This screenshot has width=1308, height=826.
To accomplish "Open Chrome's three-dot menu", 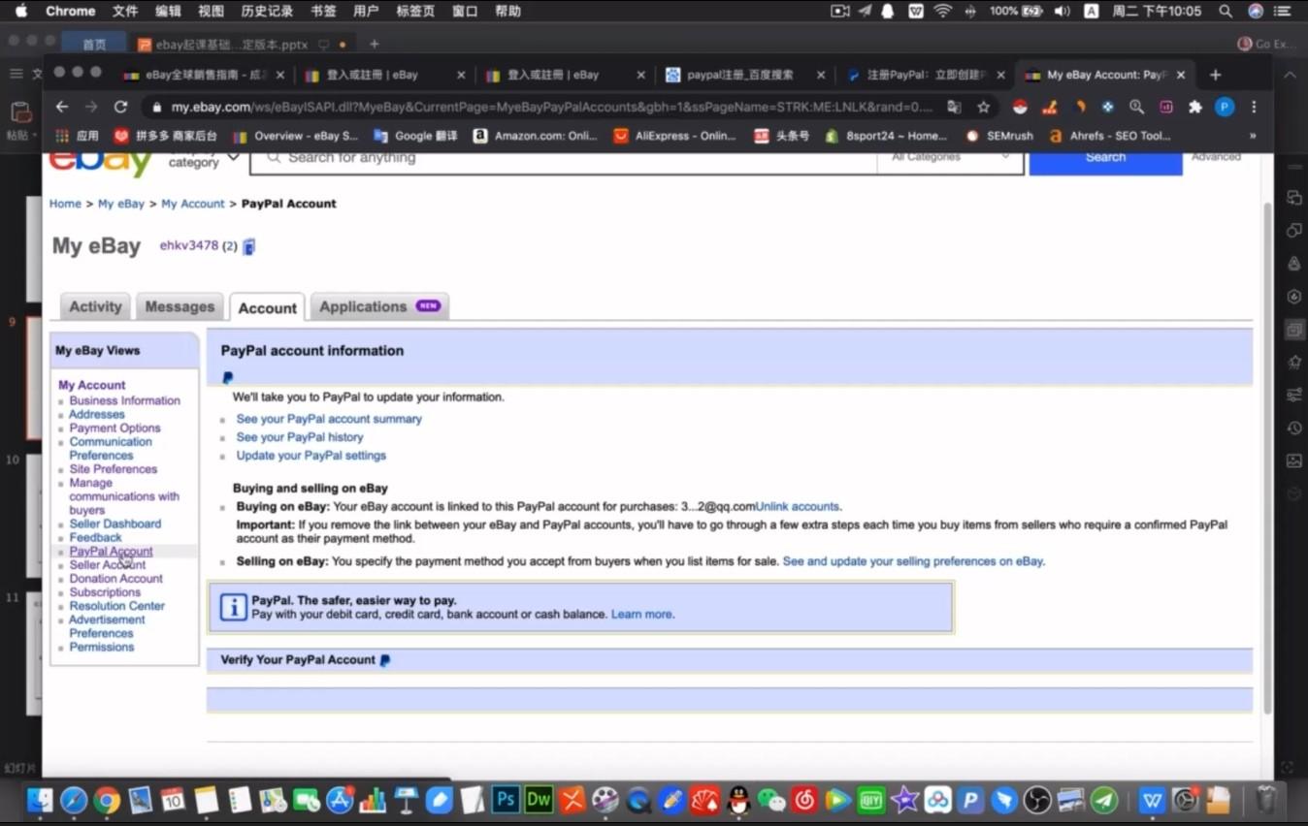I will coord(1254,107).
